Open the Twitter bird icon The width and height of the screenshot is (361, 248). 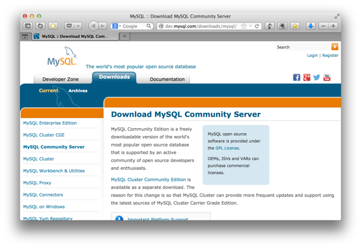coord(317,77)
